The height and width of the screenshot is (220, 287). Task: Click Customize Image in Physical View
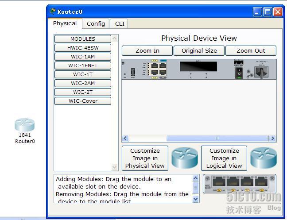145,158
